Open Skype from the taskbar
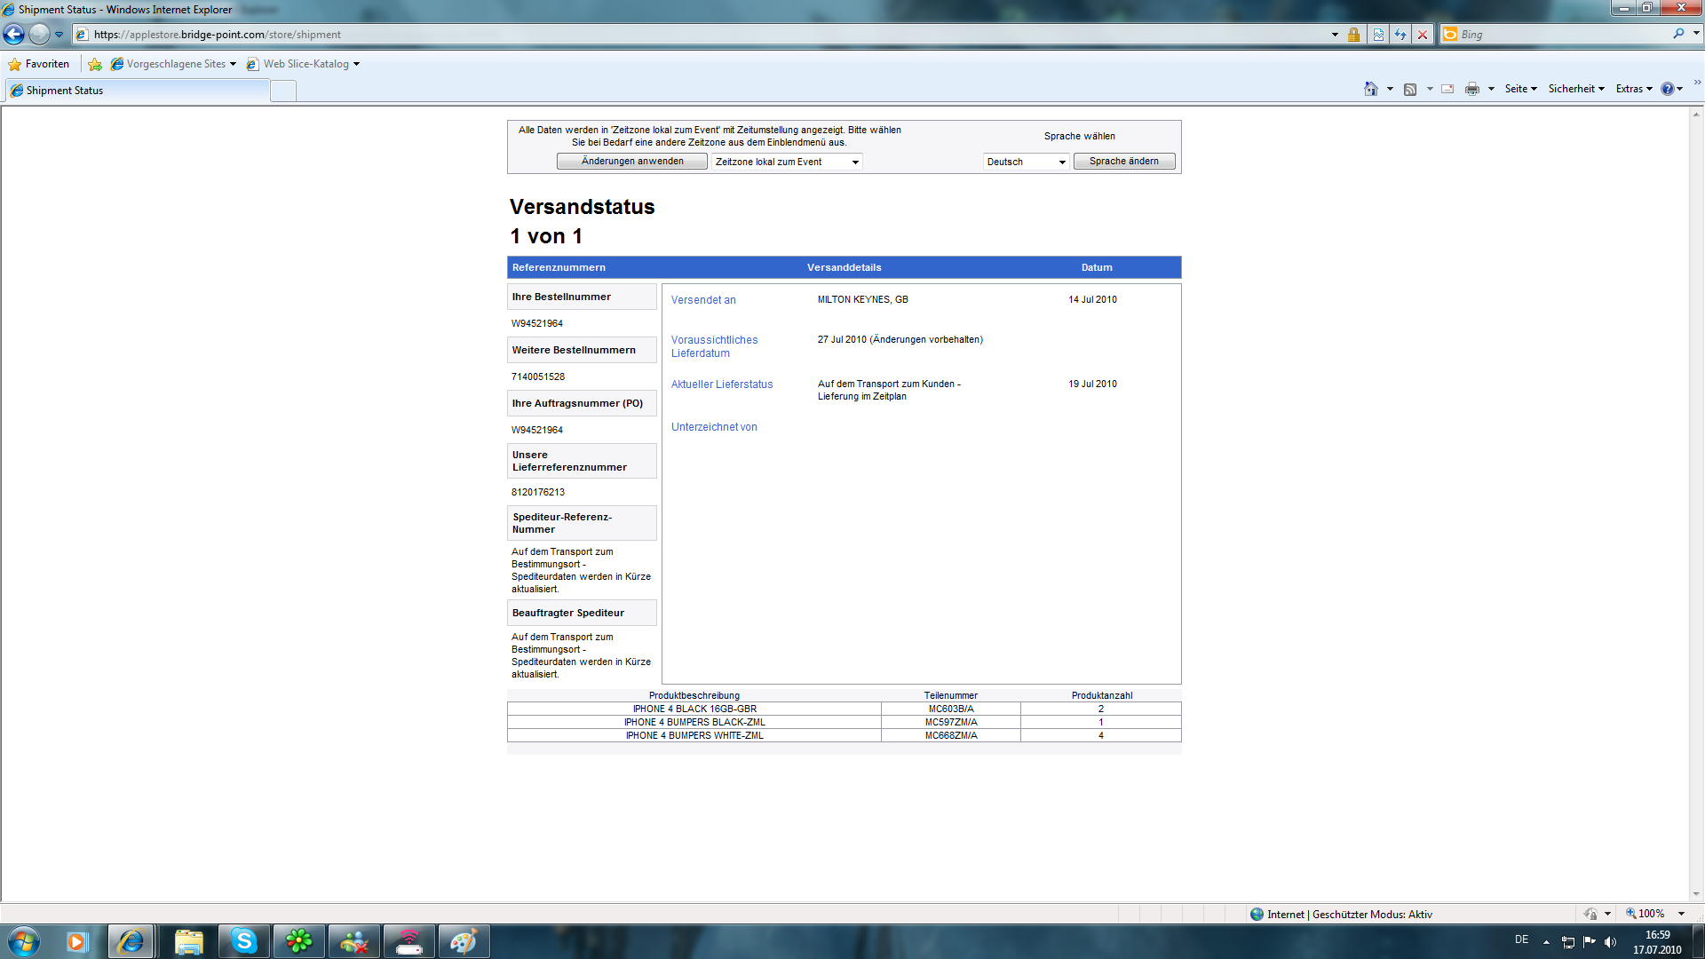The image size is (1705, 959). click(243, 941)
